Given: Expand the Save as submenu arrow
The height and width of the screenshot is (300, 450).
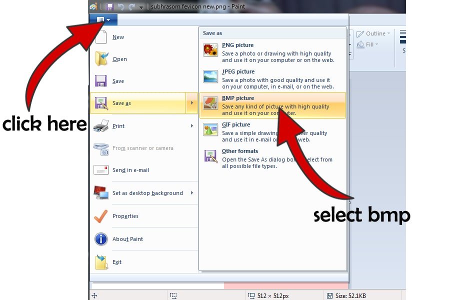Looking at the screenshot, I should point(191,103).
